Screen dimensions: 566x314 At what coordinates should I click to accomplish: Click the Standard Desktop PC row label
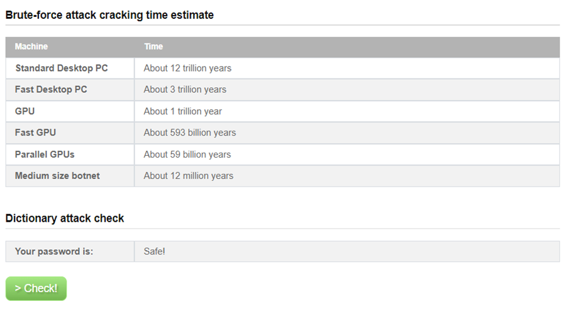coord(62,68)
